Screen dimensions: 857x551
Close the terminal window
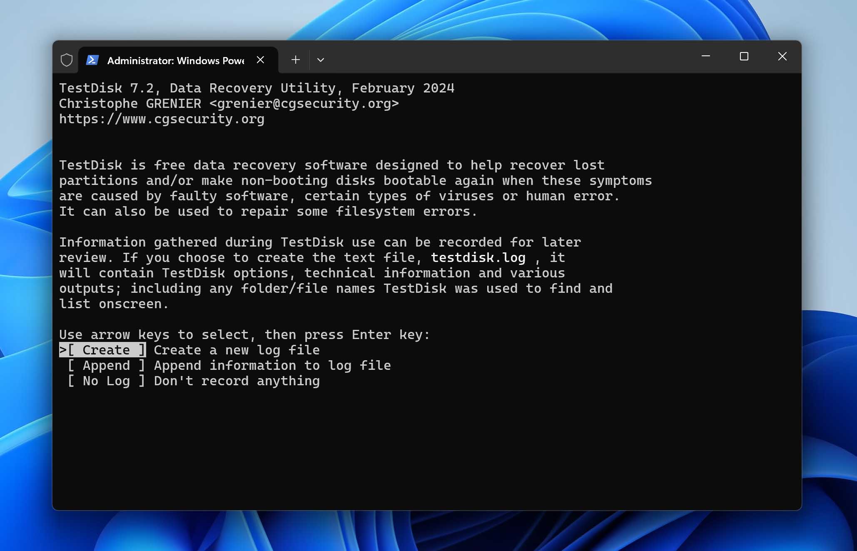pos(782,56)
